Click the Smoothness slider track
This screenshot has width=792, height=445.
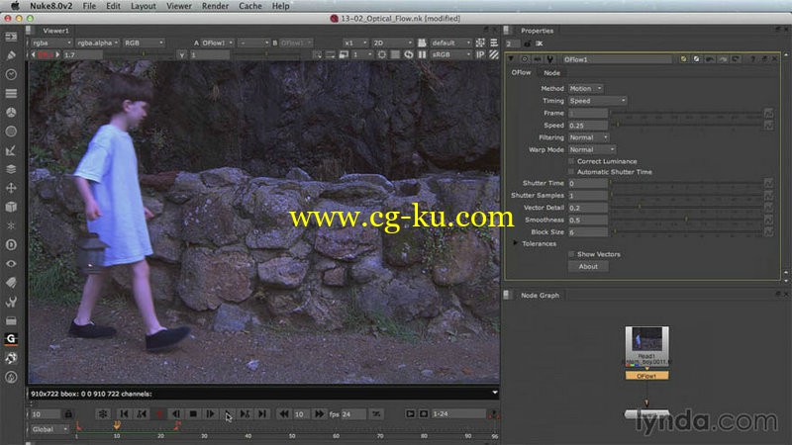click(x=686, y=219)
